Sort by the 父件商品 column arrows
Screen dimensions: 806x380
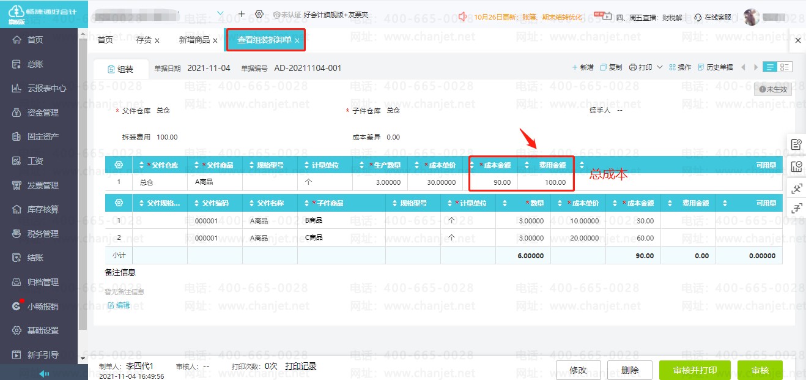pos(197,165)
